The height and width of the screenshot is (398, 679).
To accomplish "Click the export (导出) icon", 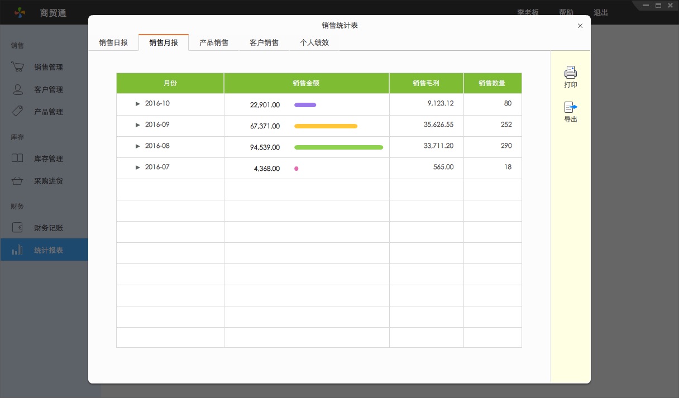I will [x=570, y=107].
